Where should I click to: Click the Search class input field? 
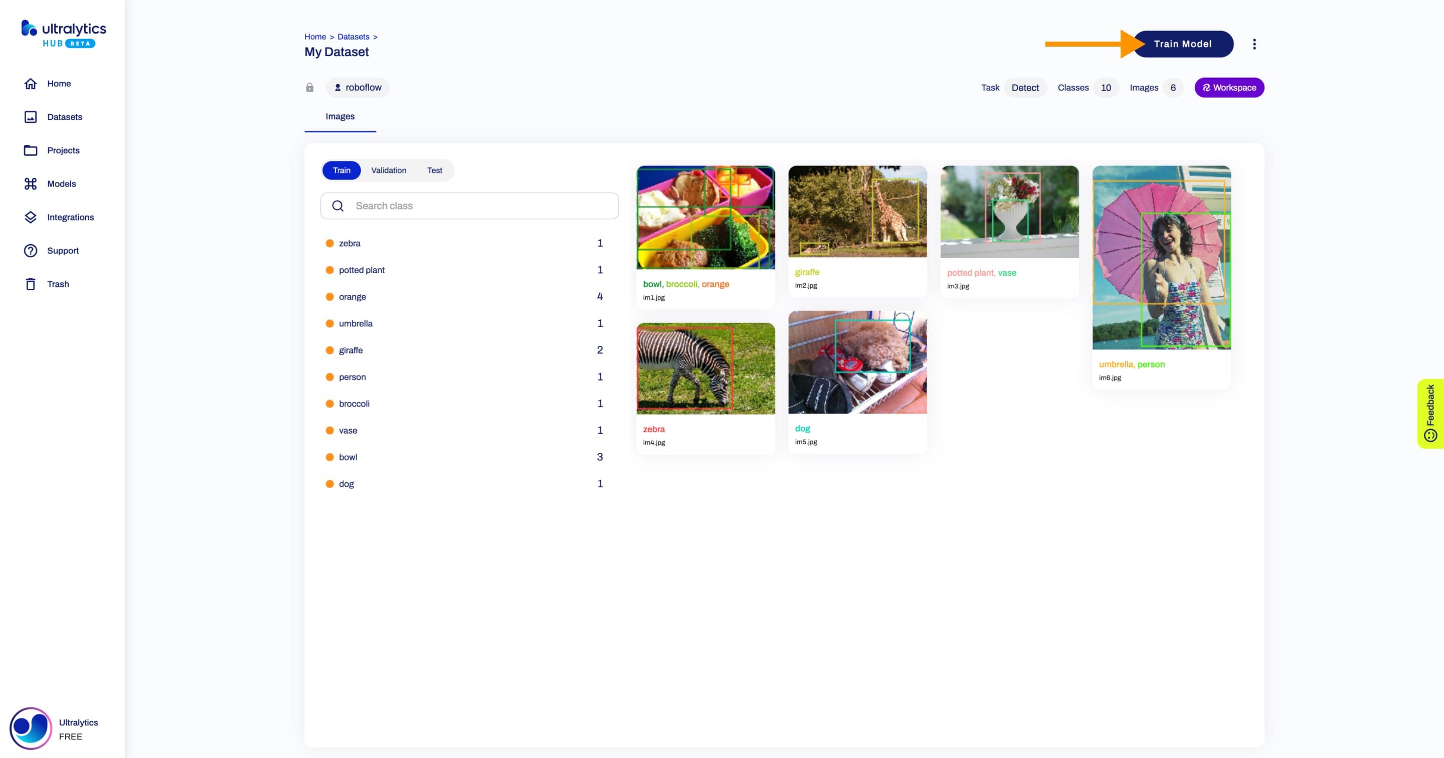[x=469, y=205]
